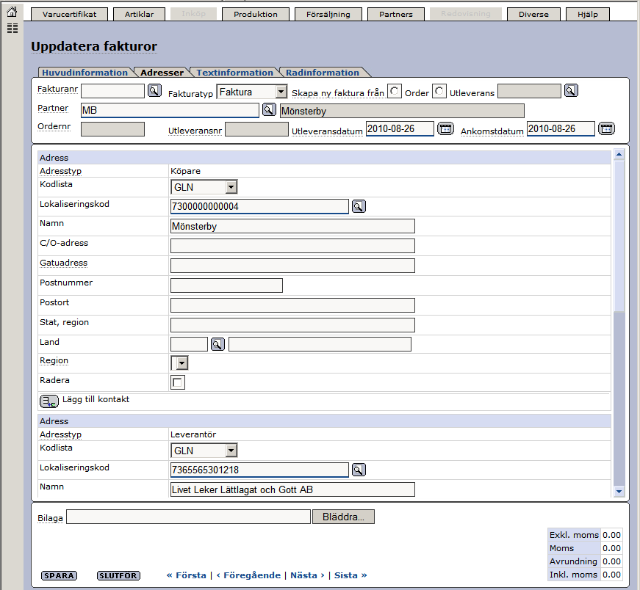Go to Första record link
The height and width of the screenshot is (590, 640).
coord(187,575)
